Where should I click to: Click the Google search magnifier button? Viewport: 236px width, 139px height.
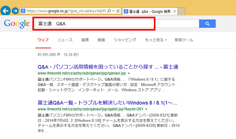point(207,24)
